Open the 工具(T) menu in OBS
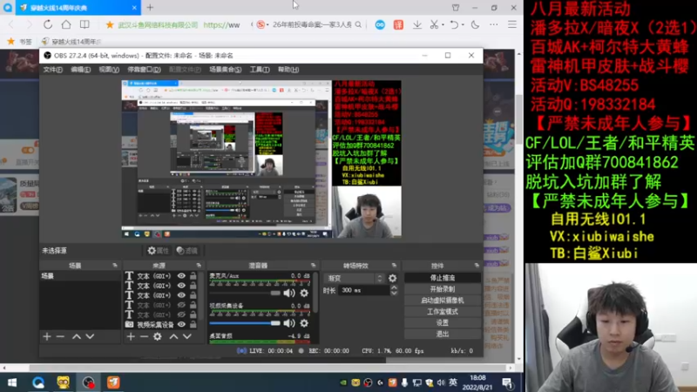This screenshot has width=697, height=392. (260, 70)
